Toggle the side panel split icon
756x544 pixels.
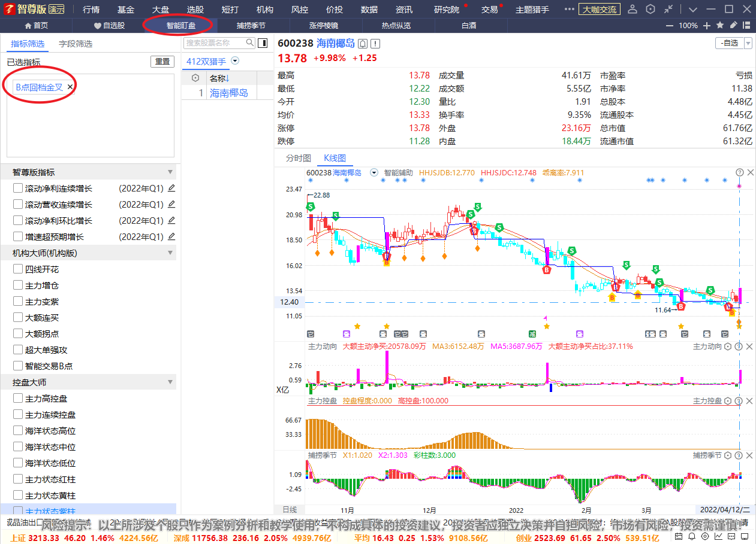click(262, 43)
